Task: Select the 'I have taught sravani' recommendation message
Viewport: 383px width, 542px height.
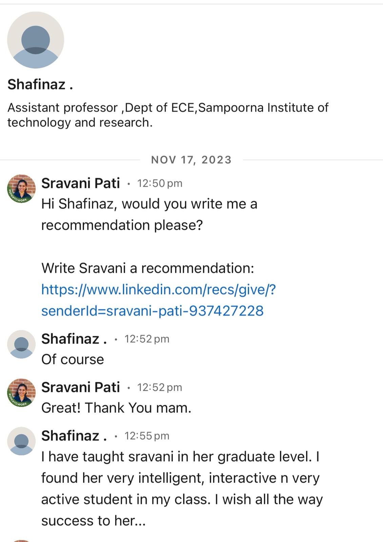Action: click(x=182, y=488)
